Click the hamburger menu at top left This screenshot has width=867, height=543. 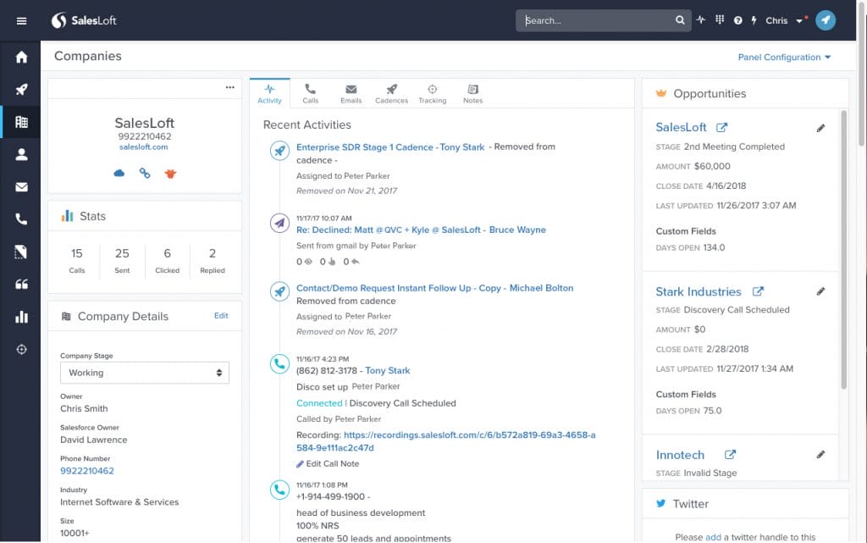[21, 21]
